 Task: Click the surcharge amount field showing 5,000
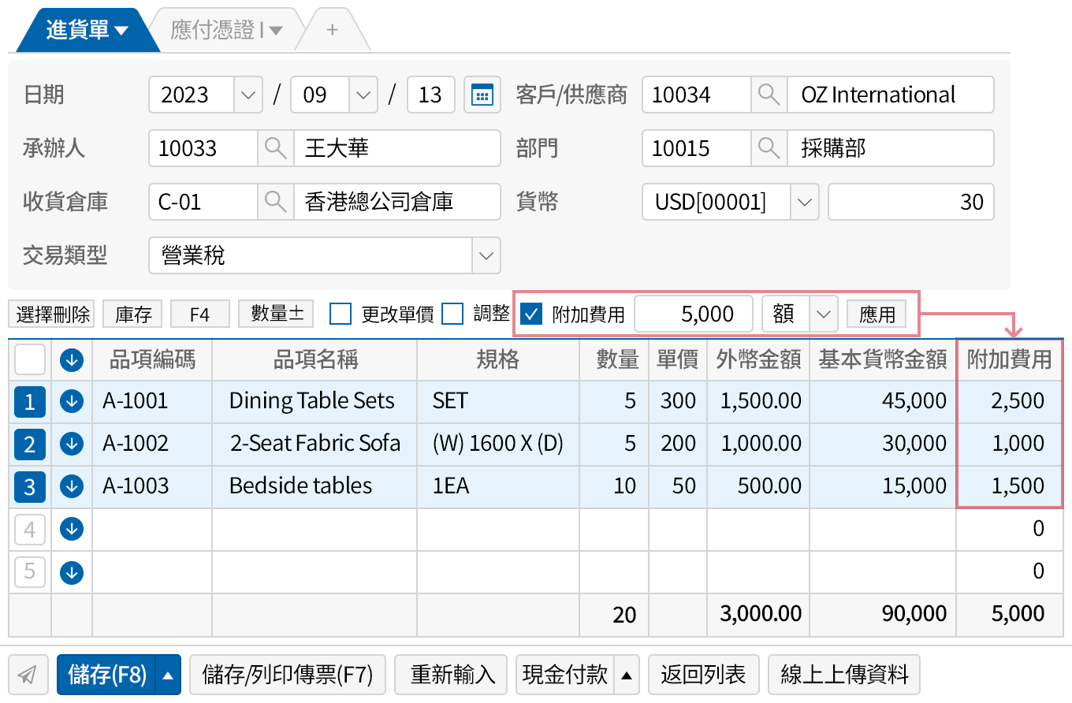pyautogui.click(x=694, y=313)
